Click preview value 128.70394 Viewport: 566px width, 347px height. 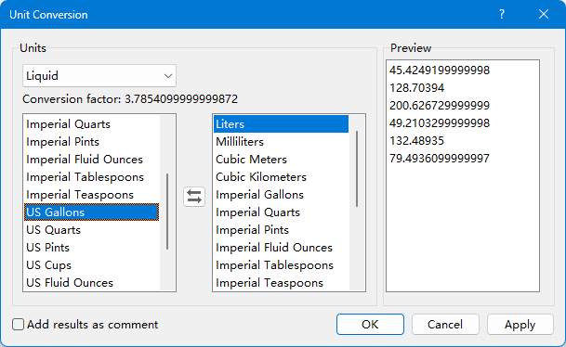point(416,87)
